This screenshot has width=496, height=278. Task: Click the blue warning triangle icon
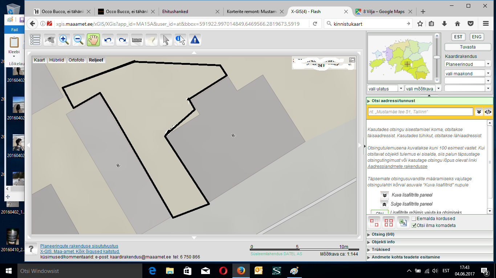[195, 39]
